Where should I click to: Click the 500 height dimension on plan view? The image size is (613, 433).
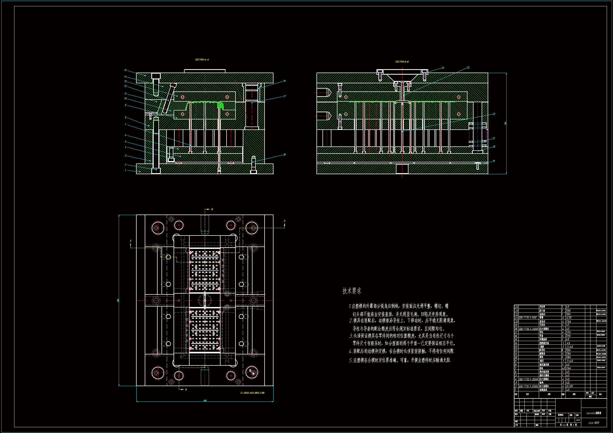(x=118, y=300)
